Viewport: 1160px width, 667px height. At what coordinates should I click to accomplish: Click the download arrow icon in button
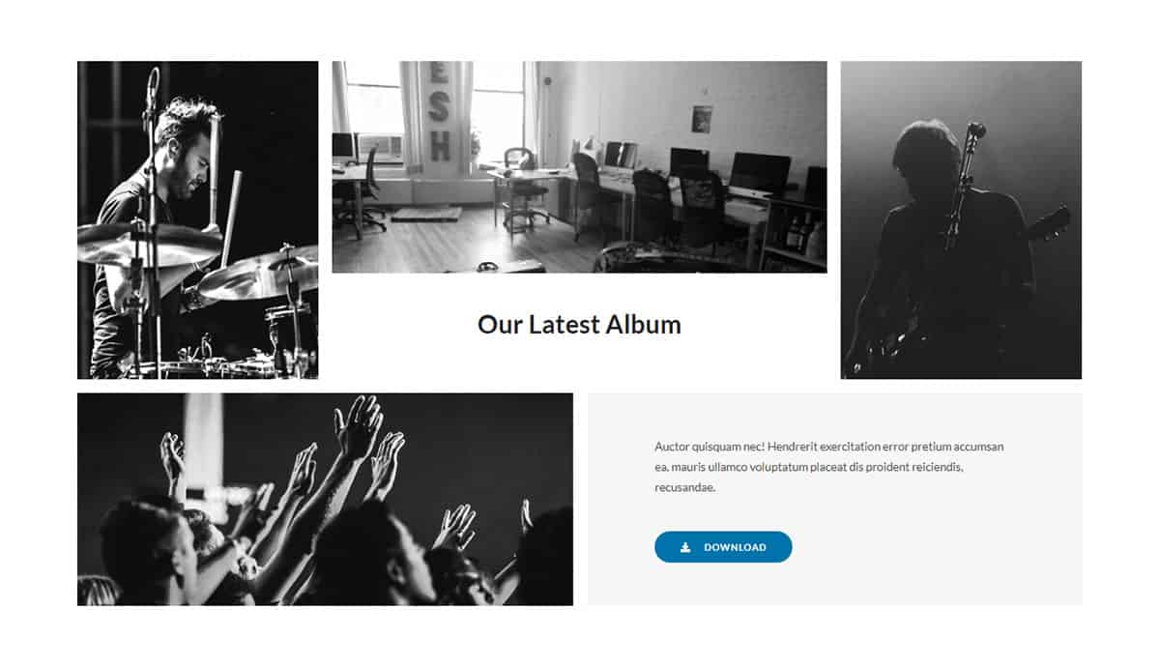(x=685, y=547)
